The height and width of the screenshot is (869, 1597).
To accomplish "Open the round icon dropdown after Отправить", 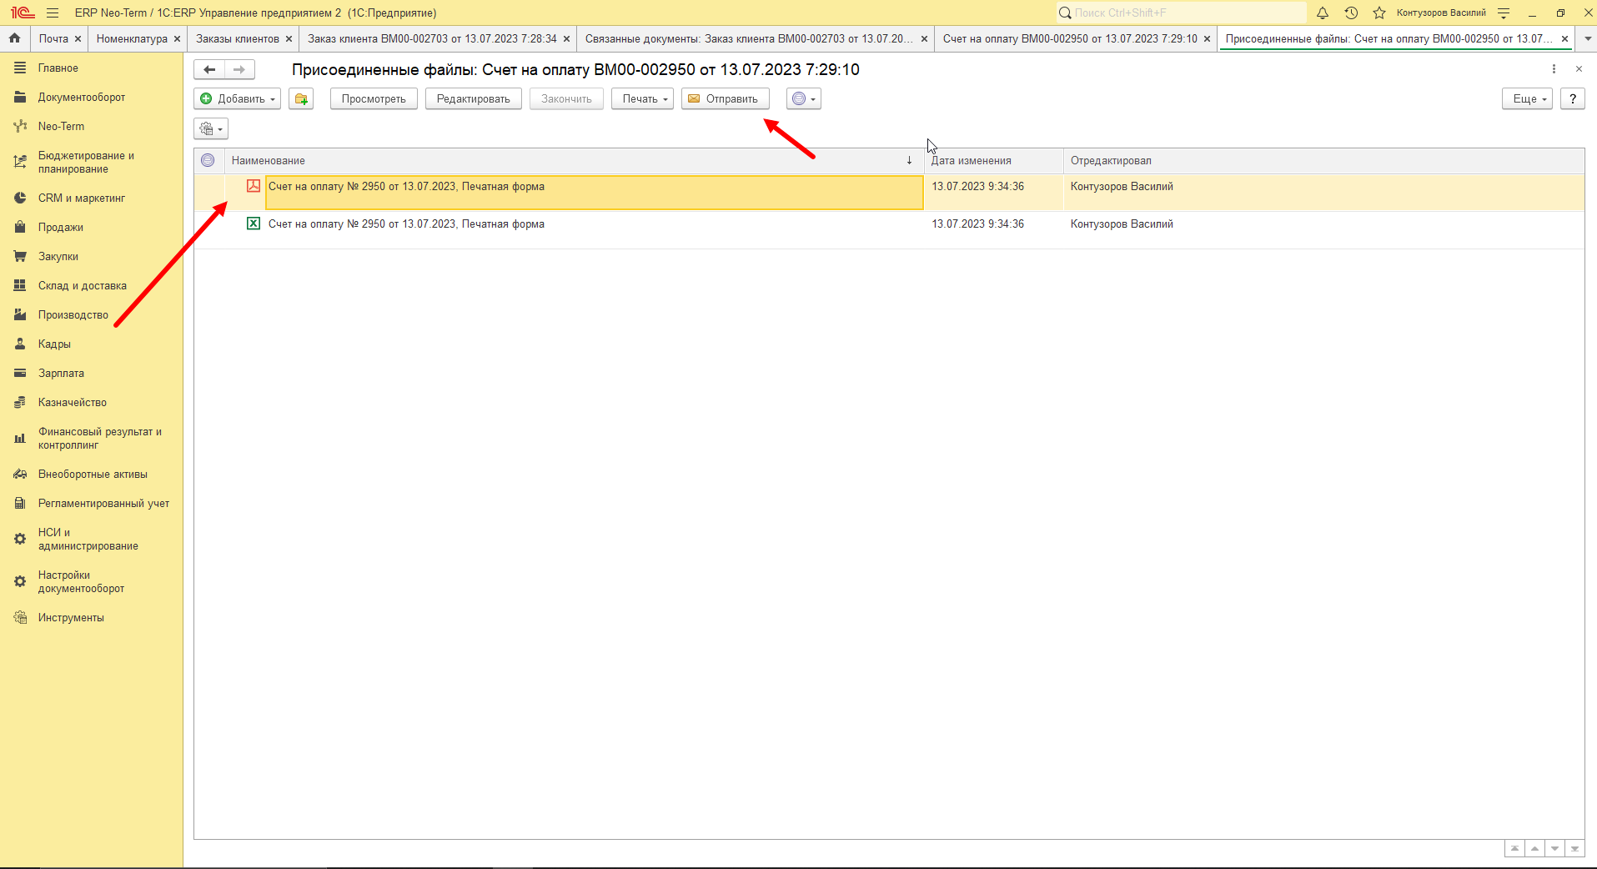I will (804, 98).
